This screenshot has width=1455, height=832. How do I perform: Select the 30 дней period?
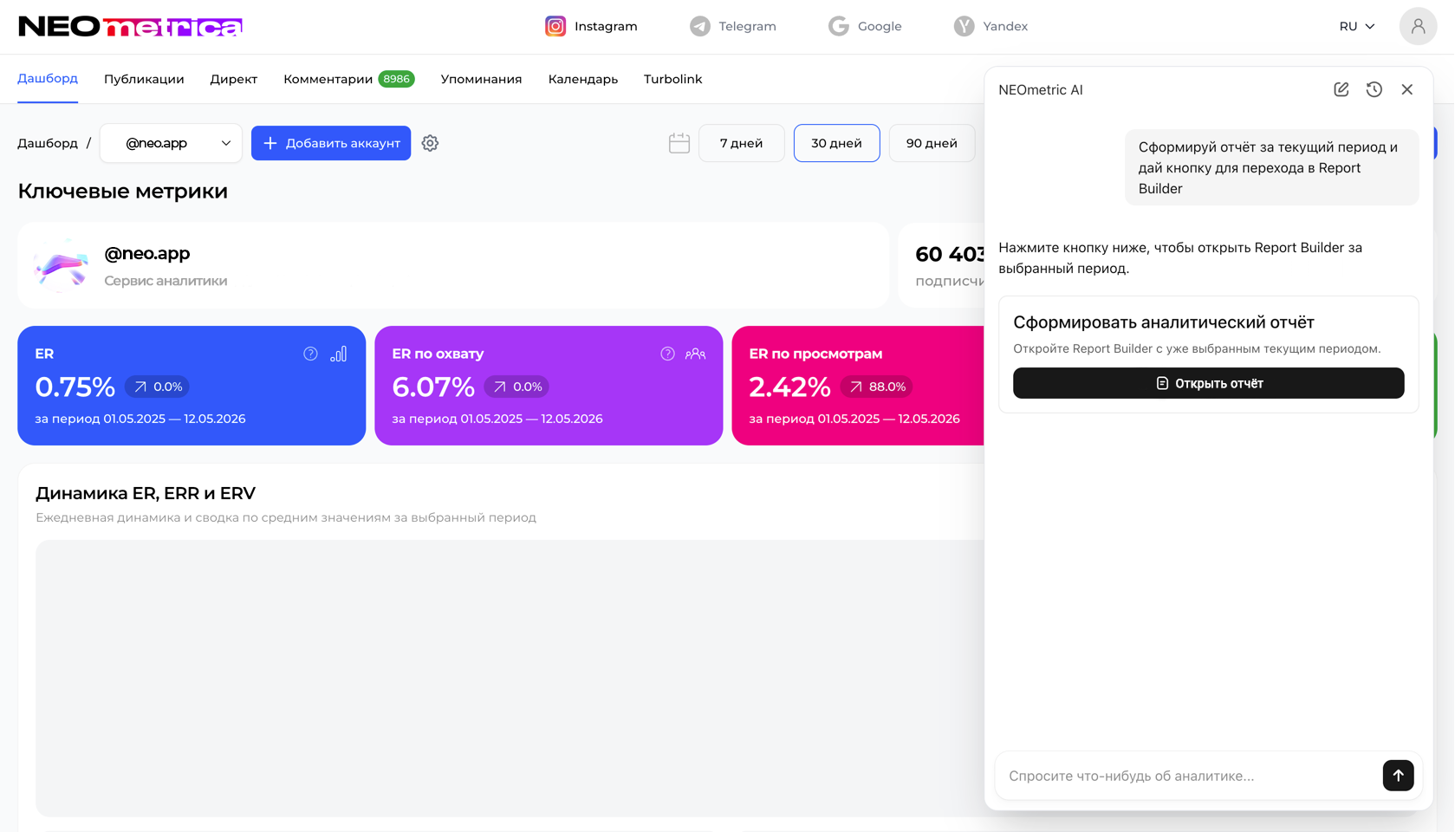point(836,143)
